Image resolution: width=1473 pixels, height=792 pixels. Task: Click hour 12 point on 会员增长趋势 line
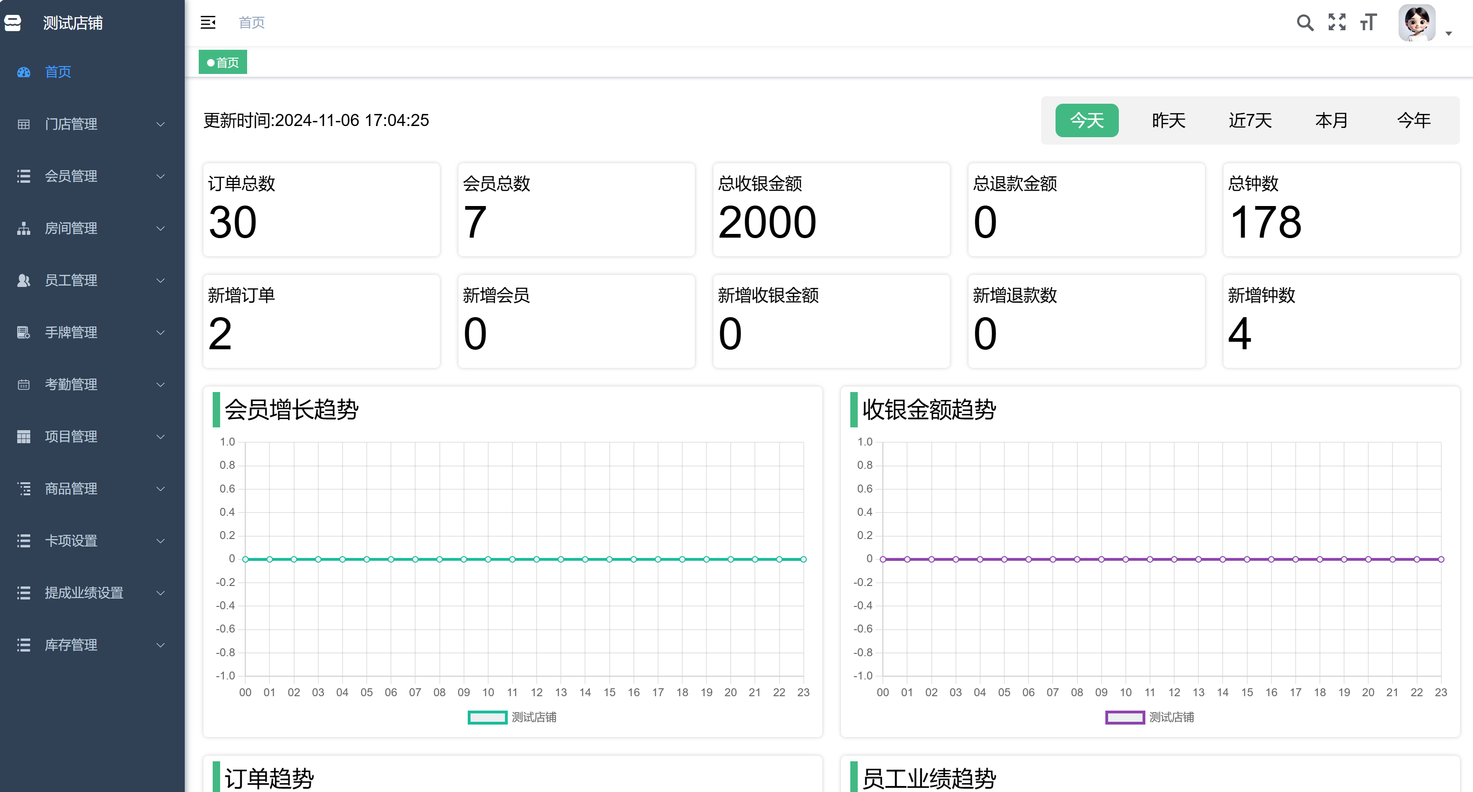pyautogui.click(x=536, y=559)
